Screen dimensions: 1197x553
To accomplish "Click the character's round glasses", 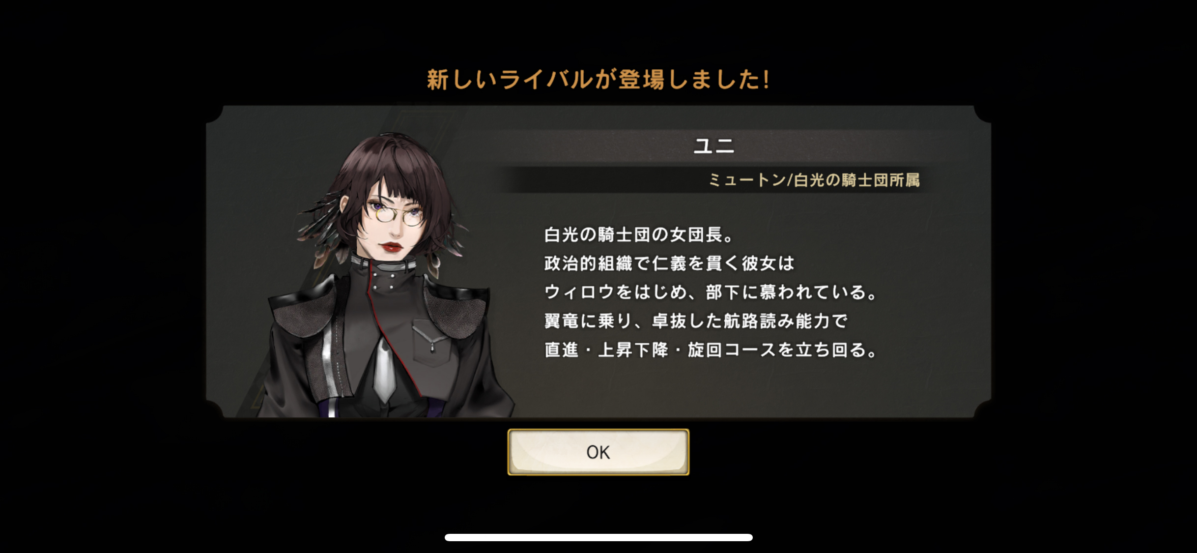I will point(394,213).
